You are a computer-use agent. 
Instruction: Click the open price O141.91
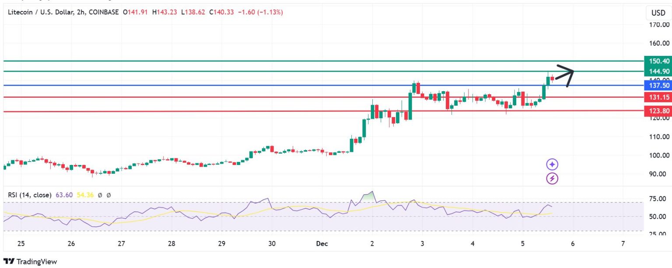tap(136, 12)
